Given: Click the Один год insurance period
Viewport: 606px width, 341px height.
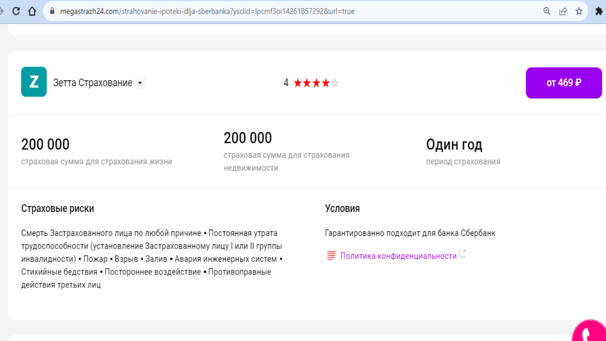Looking at the screenshot, I should point(454,144).
